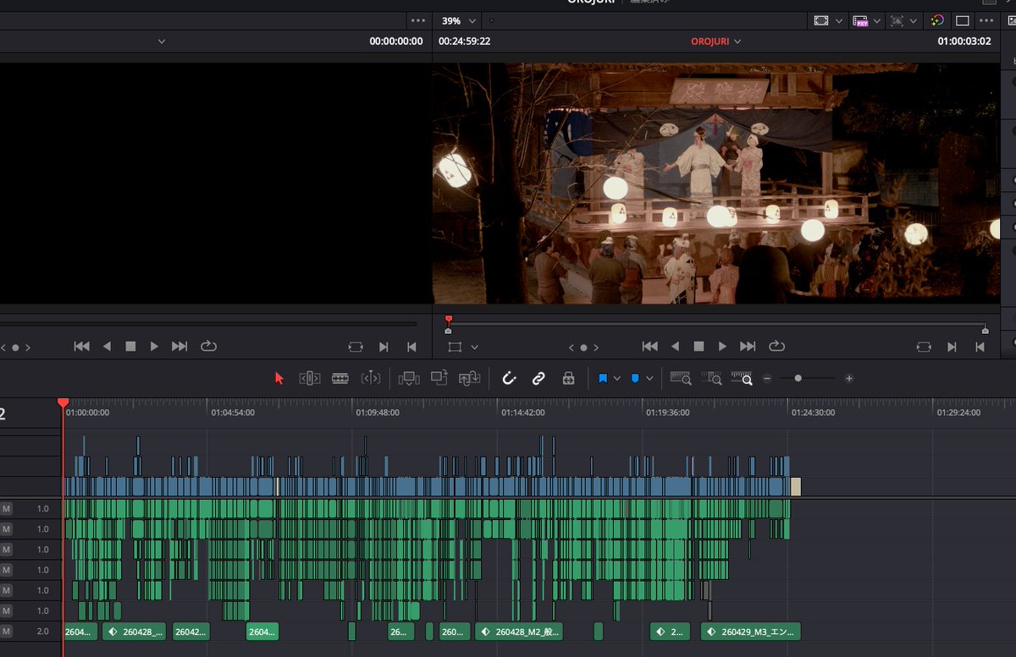Play reverse in the timeline viewer
The width and height of the screenshot is (1016, 657).
click(x=675, y=347)
